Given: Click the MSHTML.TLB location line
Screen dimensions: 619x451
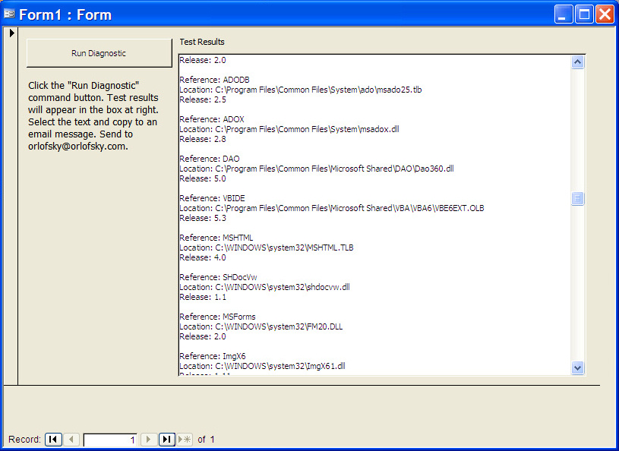Looking at the screenshot, I should pyautogui.click(x=267, y=248).
